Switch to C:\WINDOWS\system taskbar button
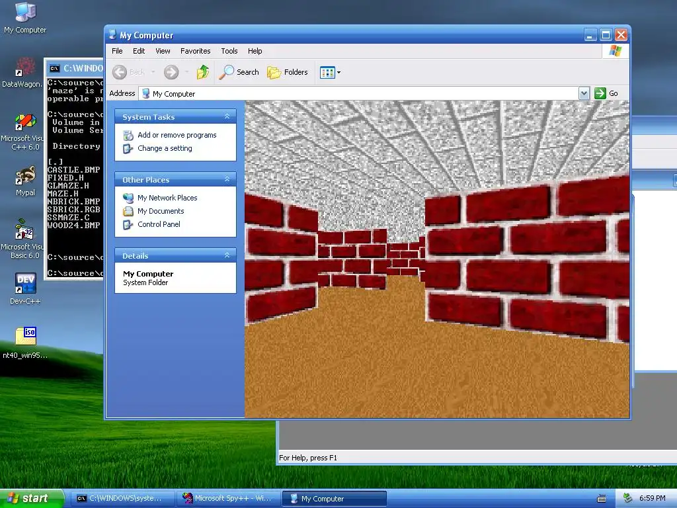Screen dimensions: 677x508 [x=122, y=499]
